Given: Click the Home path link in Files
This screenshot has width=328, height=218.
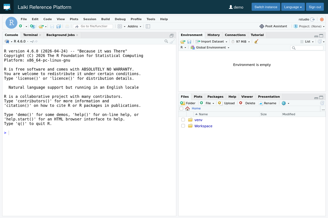Looking at the screenshot, I should tap(196, 108).
